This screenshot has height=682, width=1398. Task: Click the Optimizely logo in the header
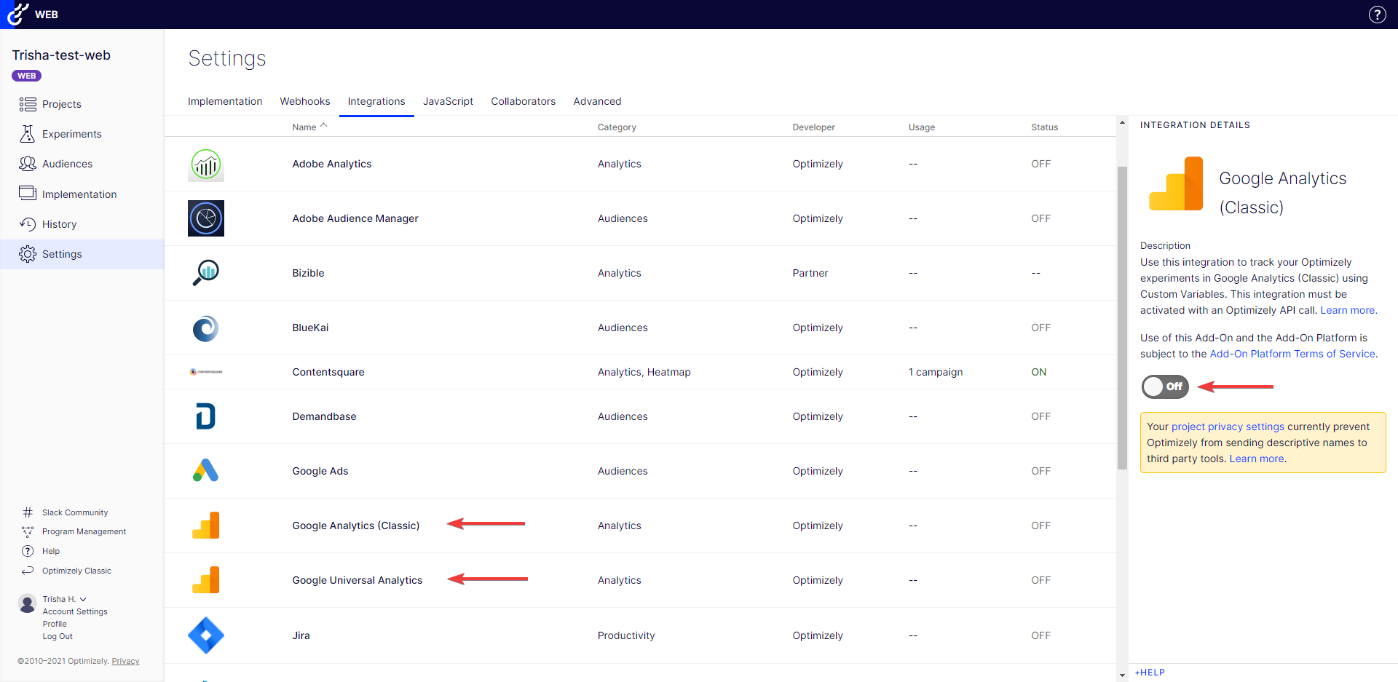point(17,14)
